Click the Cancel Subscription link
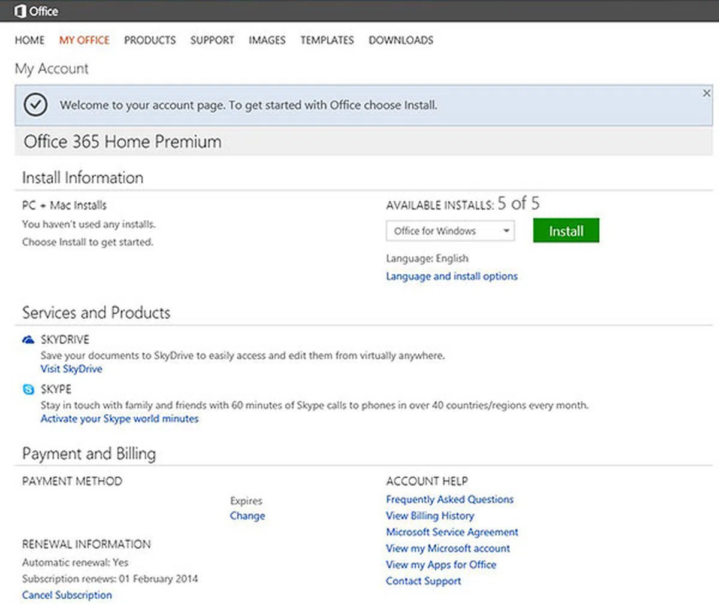Image resolution: width=719 pixels, height=606 pixels. [x=67, y=595]
